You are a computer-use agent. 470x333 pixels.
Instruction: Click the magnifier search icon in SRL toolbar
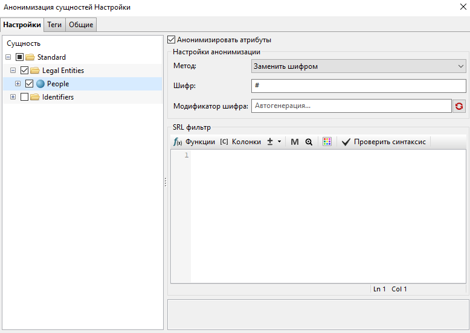(x=309, y=142)
